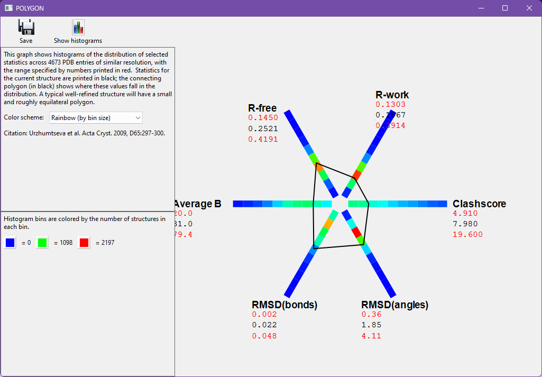Click the RMSD(angles) label
This screenshot has width=542, height=377.
pyautogui.click(x=394, y=305)
